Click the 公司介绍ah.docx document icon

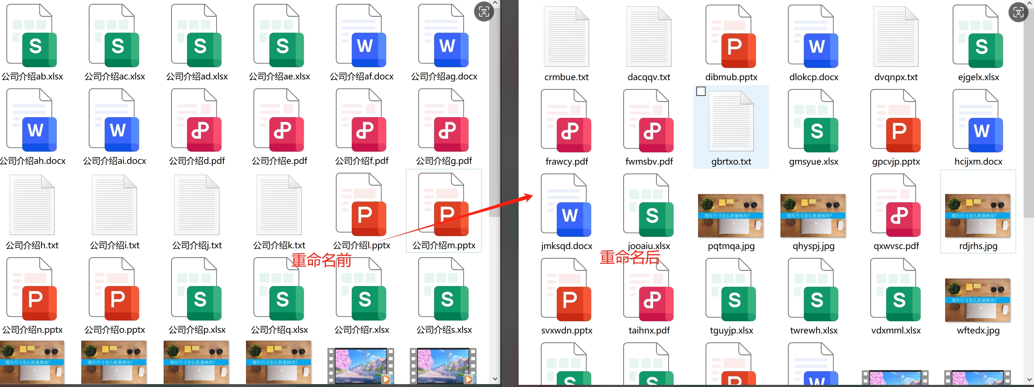pyautogui.click(x=32, y=120)
